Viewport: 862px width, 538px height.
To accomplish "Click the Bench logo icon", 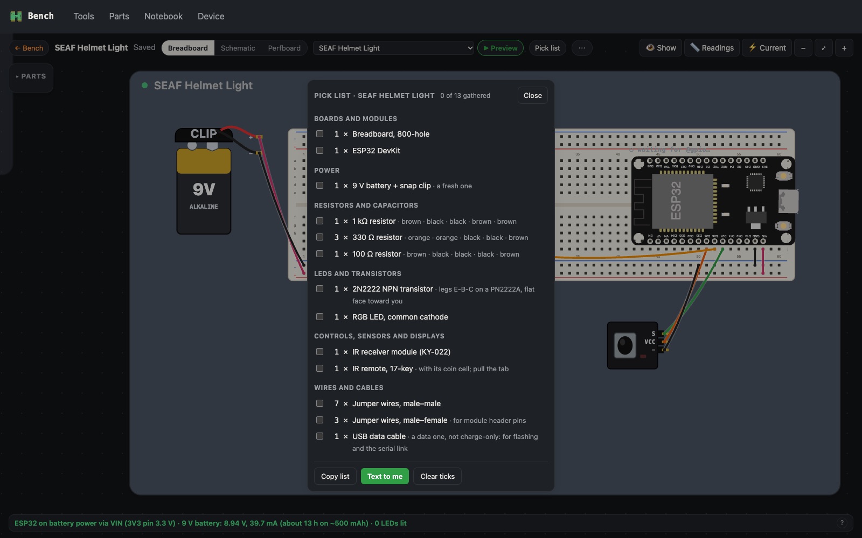I will (16, 16).
